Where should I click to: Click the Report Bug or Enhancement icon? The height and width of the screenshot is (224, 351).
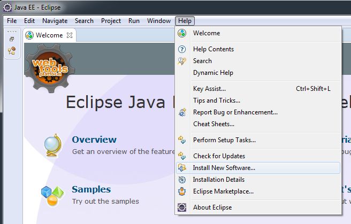pos(182,112)
